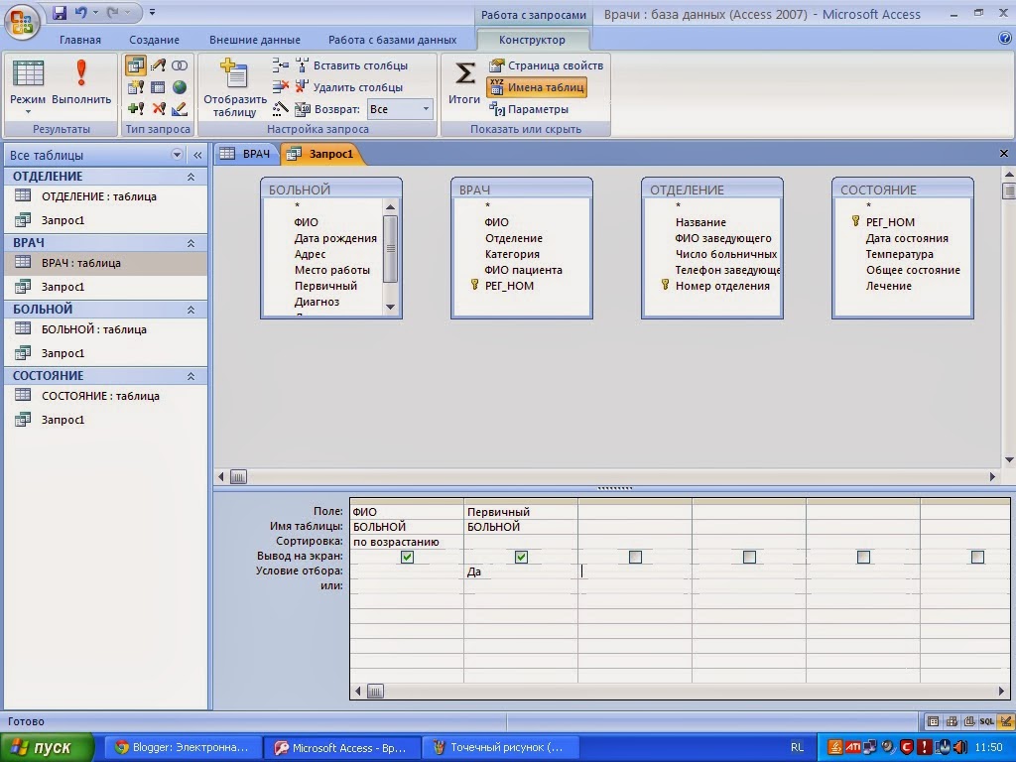
Task: Click the БОЛЬНОЙ field list scrollbar thumb
Action: pos(390,249)
